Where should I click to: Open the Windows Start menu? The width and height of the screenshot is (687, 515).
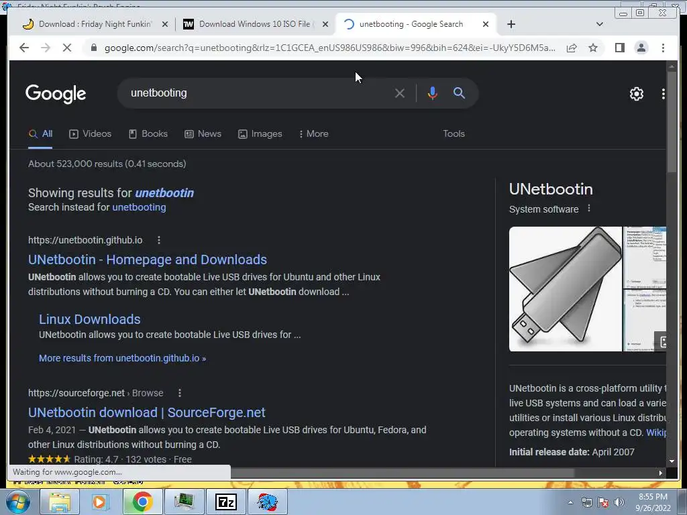point(17,502)
